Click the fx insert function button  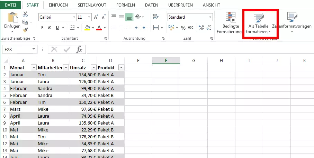79,49
